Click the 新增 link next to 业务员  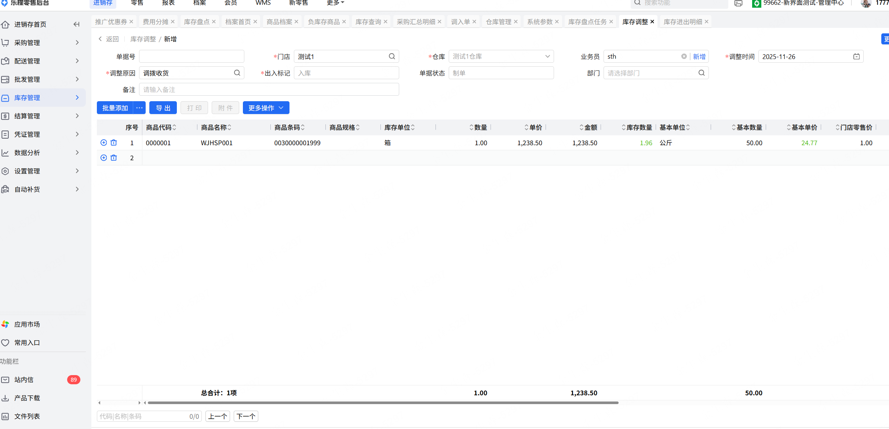pyautogui.click(x=699, y=56)
